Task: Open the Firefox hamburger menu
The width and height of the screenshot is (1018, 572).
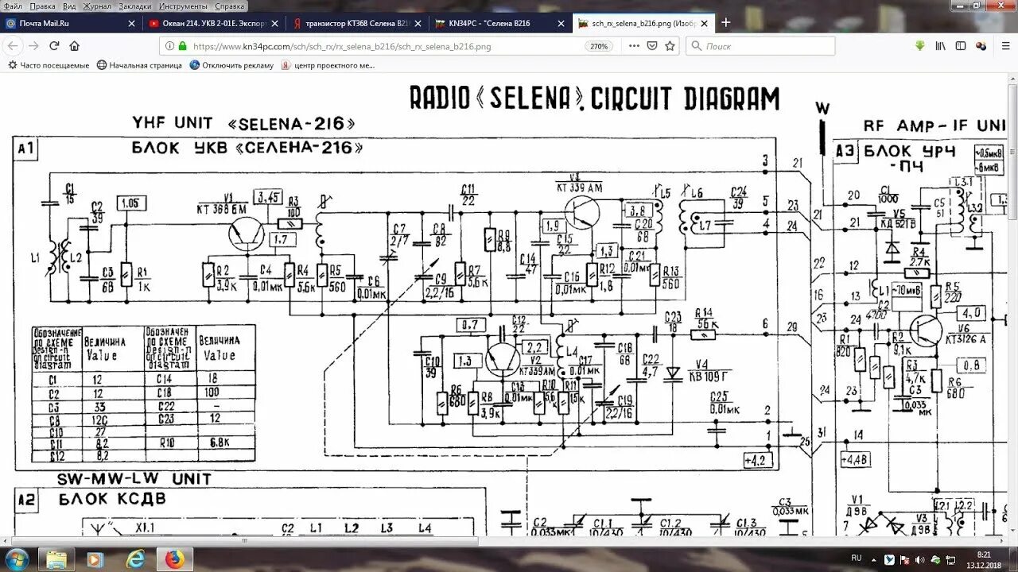Action: click(x=1004, y=46)
